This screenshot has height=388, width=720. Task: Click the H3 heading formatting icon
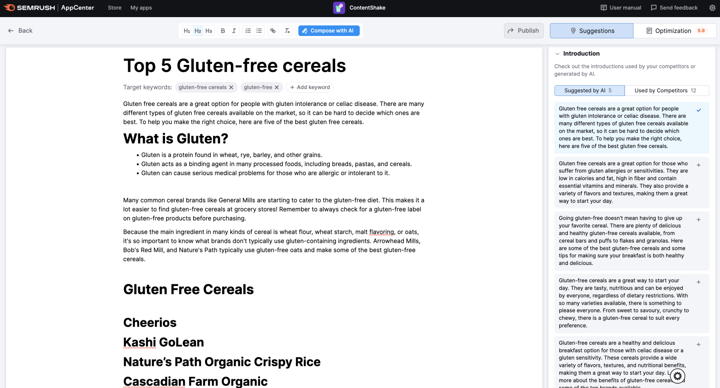[209, 30]
